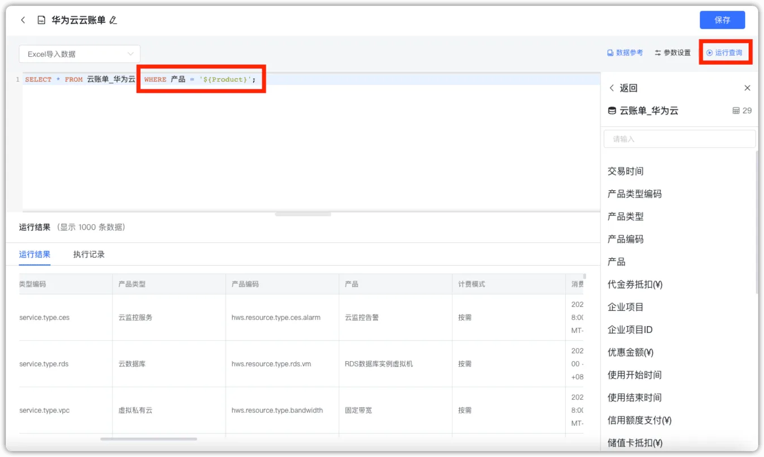Click the back chevron next to 返回
764x457 pixels.
point(612,88)
